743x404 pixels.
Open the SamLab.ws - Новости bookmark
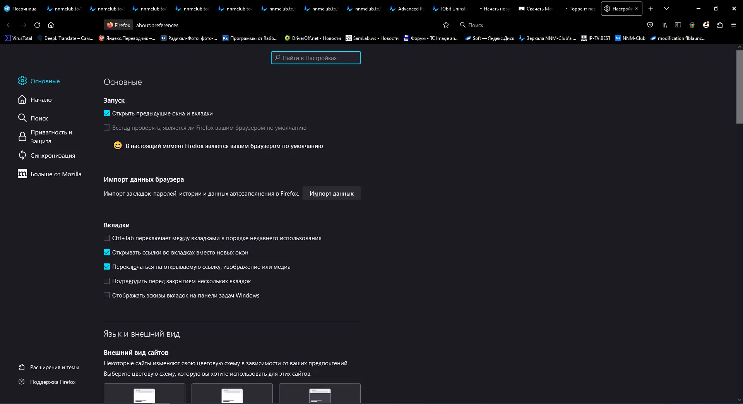tap(372, 38)
